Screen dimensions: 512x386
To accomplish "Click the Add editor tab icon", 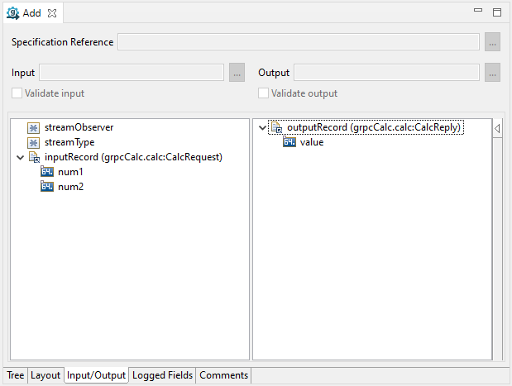I will (x=13, y=13).
